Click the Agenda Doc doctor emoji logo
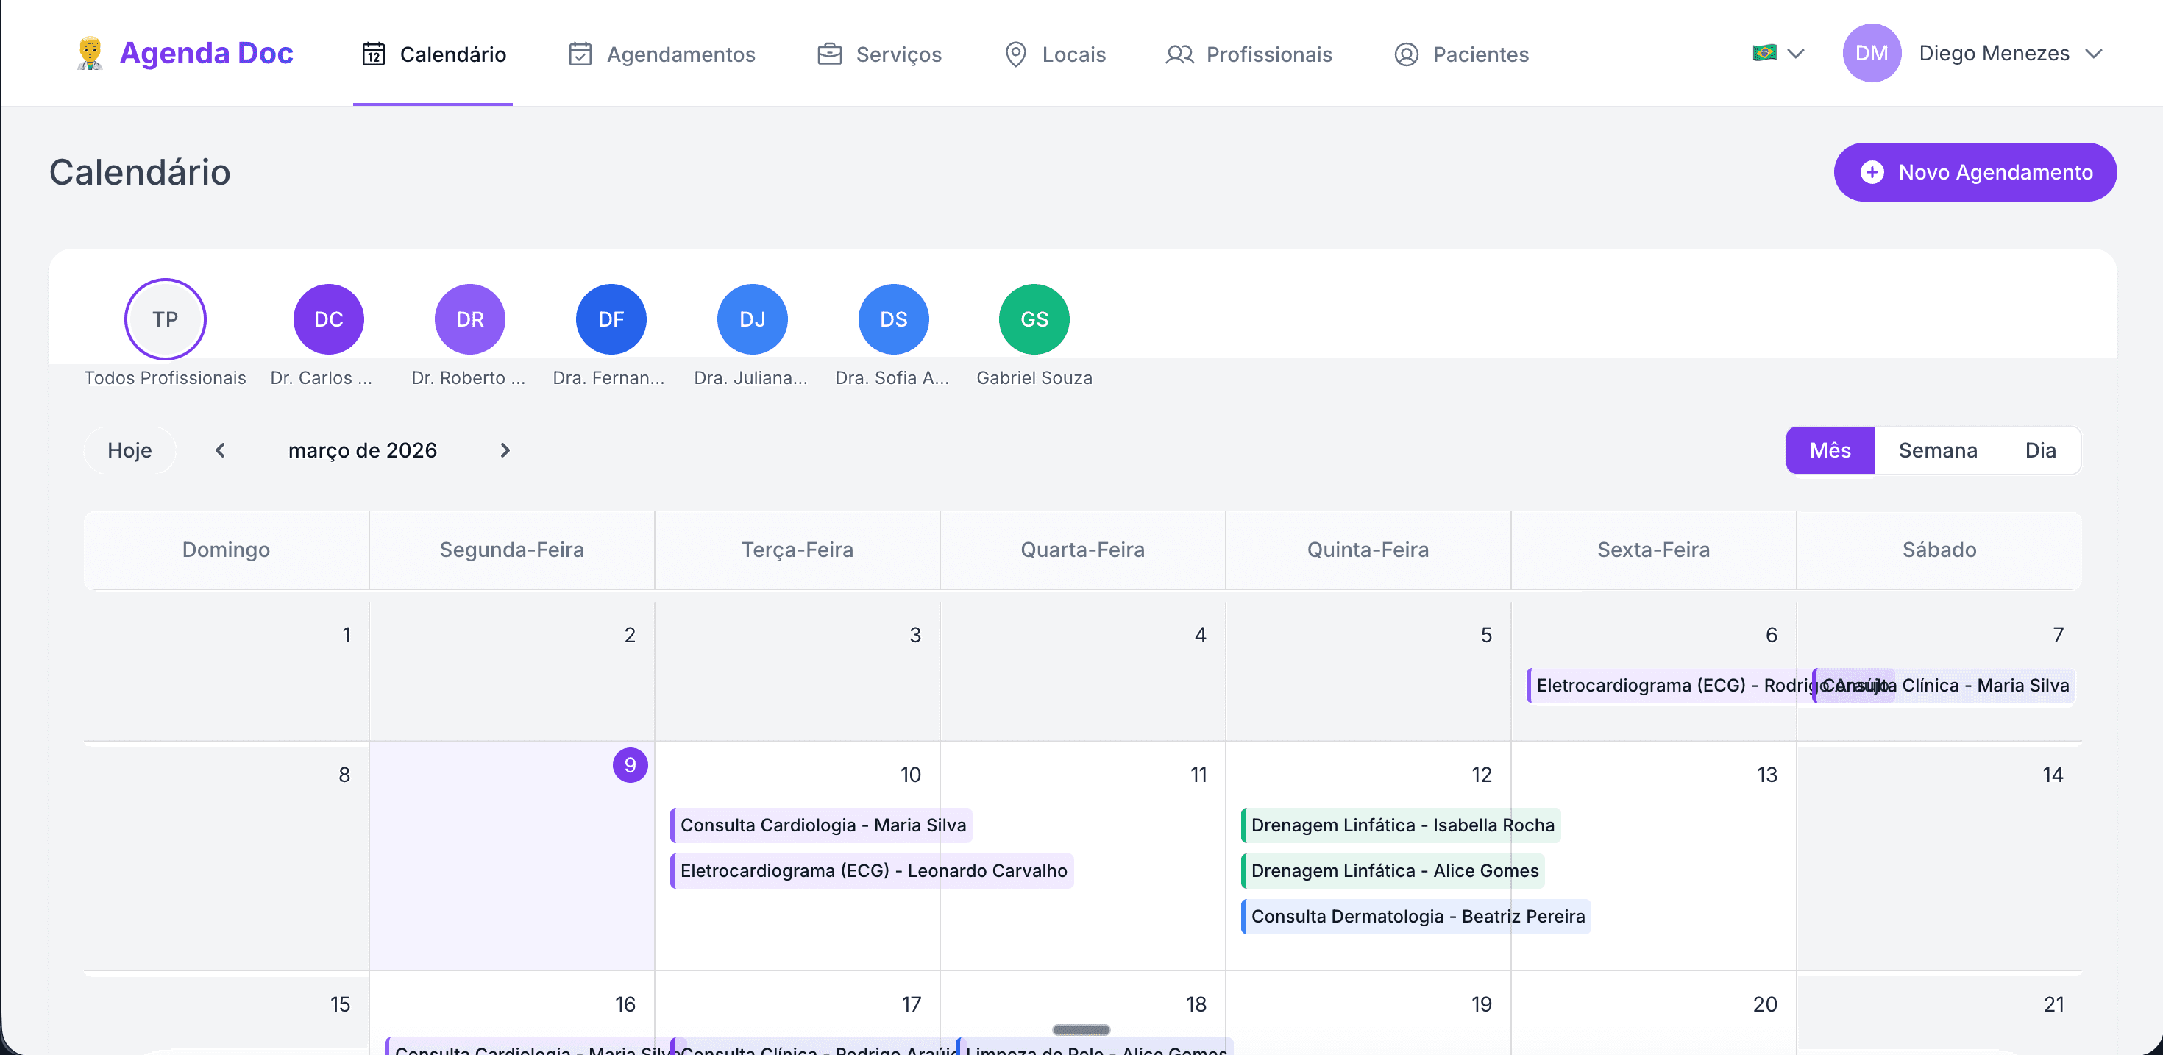The width and height of the screenshot is (2163, 1055). point(89,52)
